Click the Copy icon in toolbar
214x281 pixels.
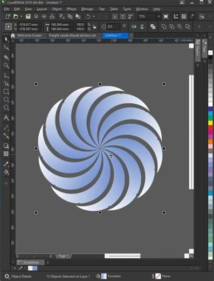click(70, 17)
